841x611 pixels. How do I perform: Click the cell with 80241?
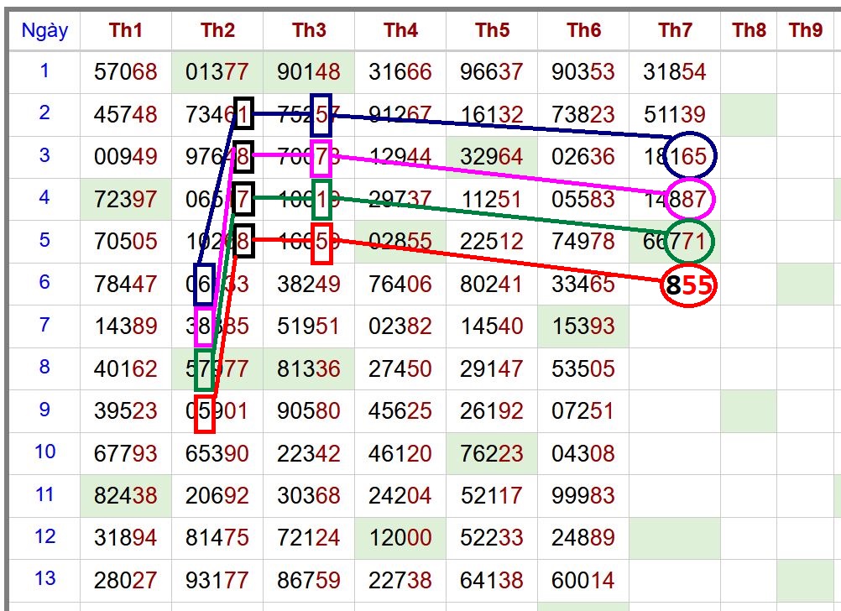click(492, 284)
